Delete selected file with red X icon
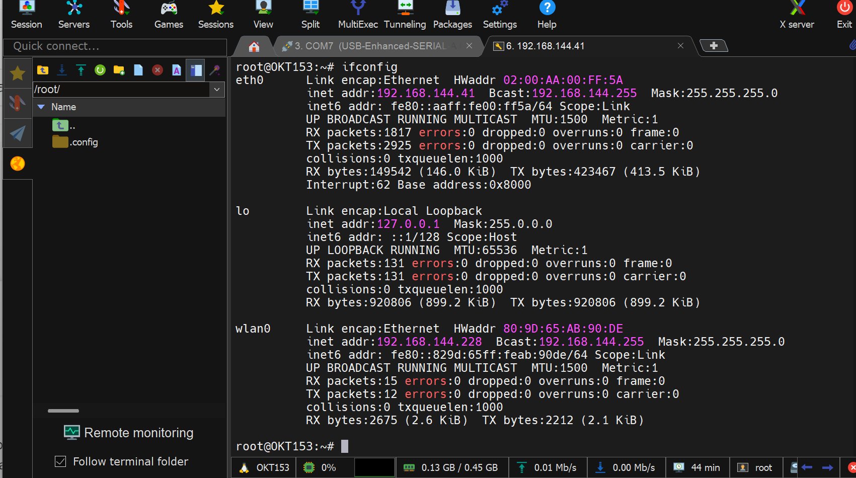The width and height of the screenshot is (856, 478). (158, 70)
